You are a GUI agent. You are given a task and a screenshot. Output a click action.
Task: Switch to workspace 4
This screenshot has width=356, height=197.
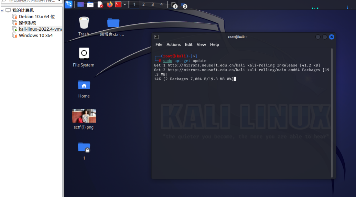pyautogui.click(x=161, y=4)
